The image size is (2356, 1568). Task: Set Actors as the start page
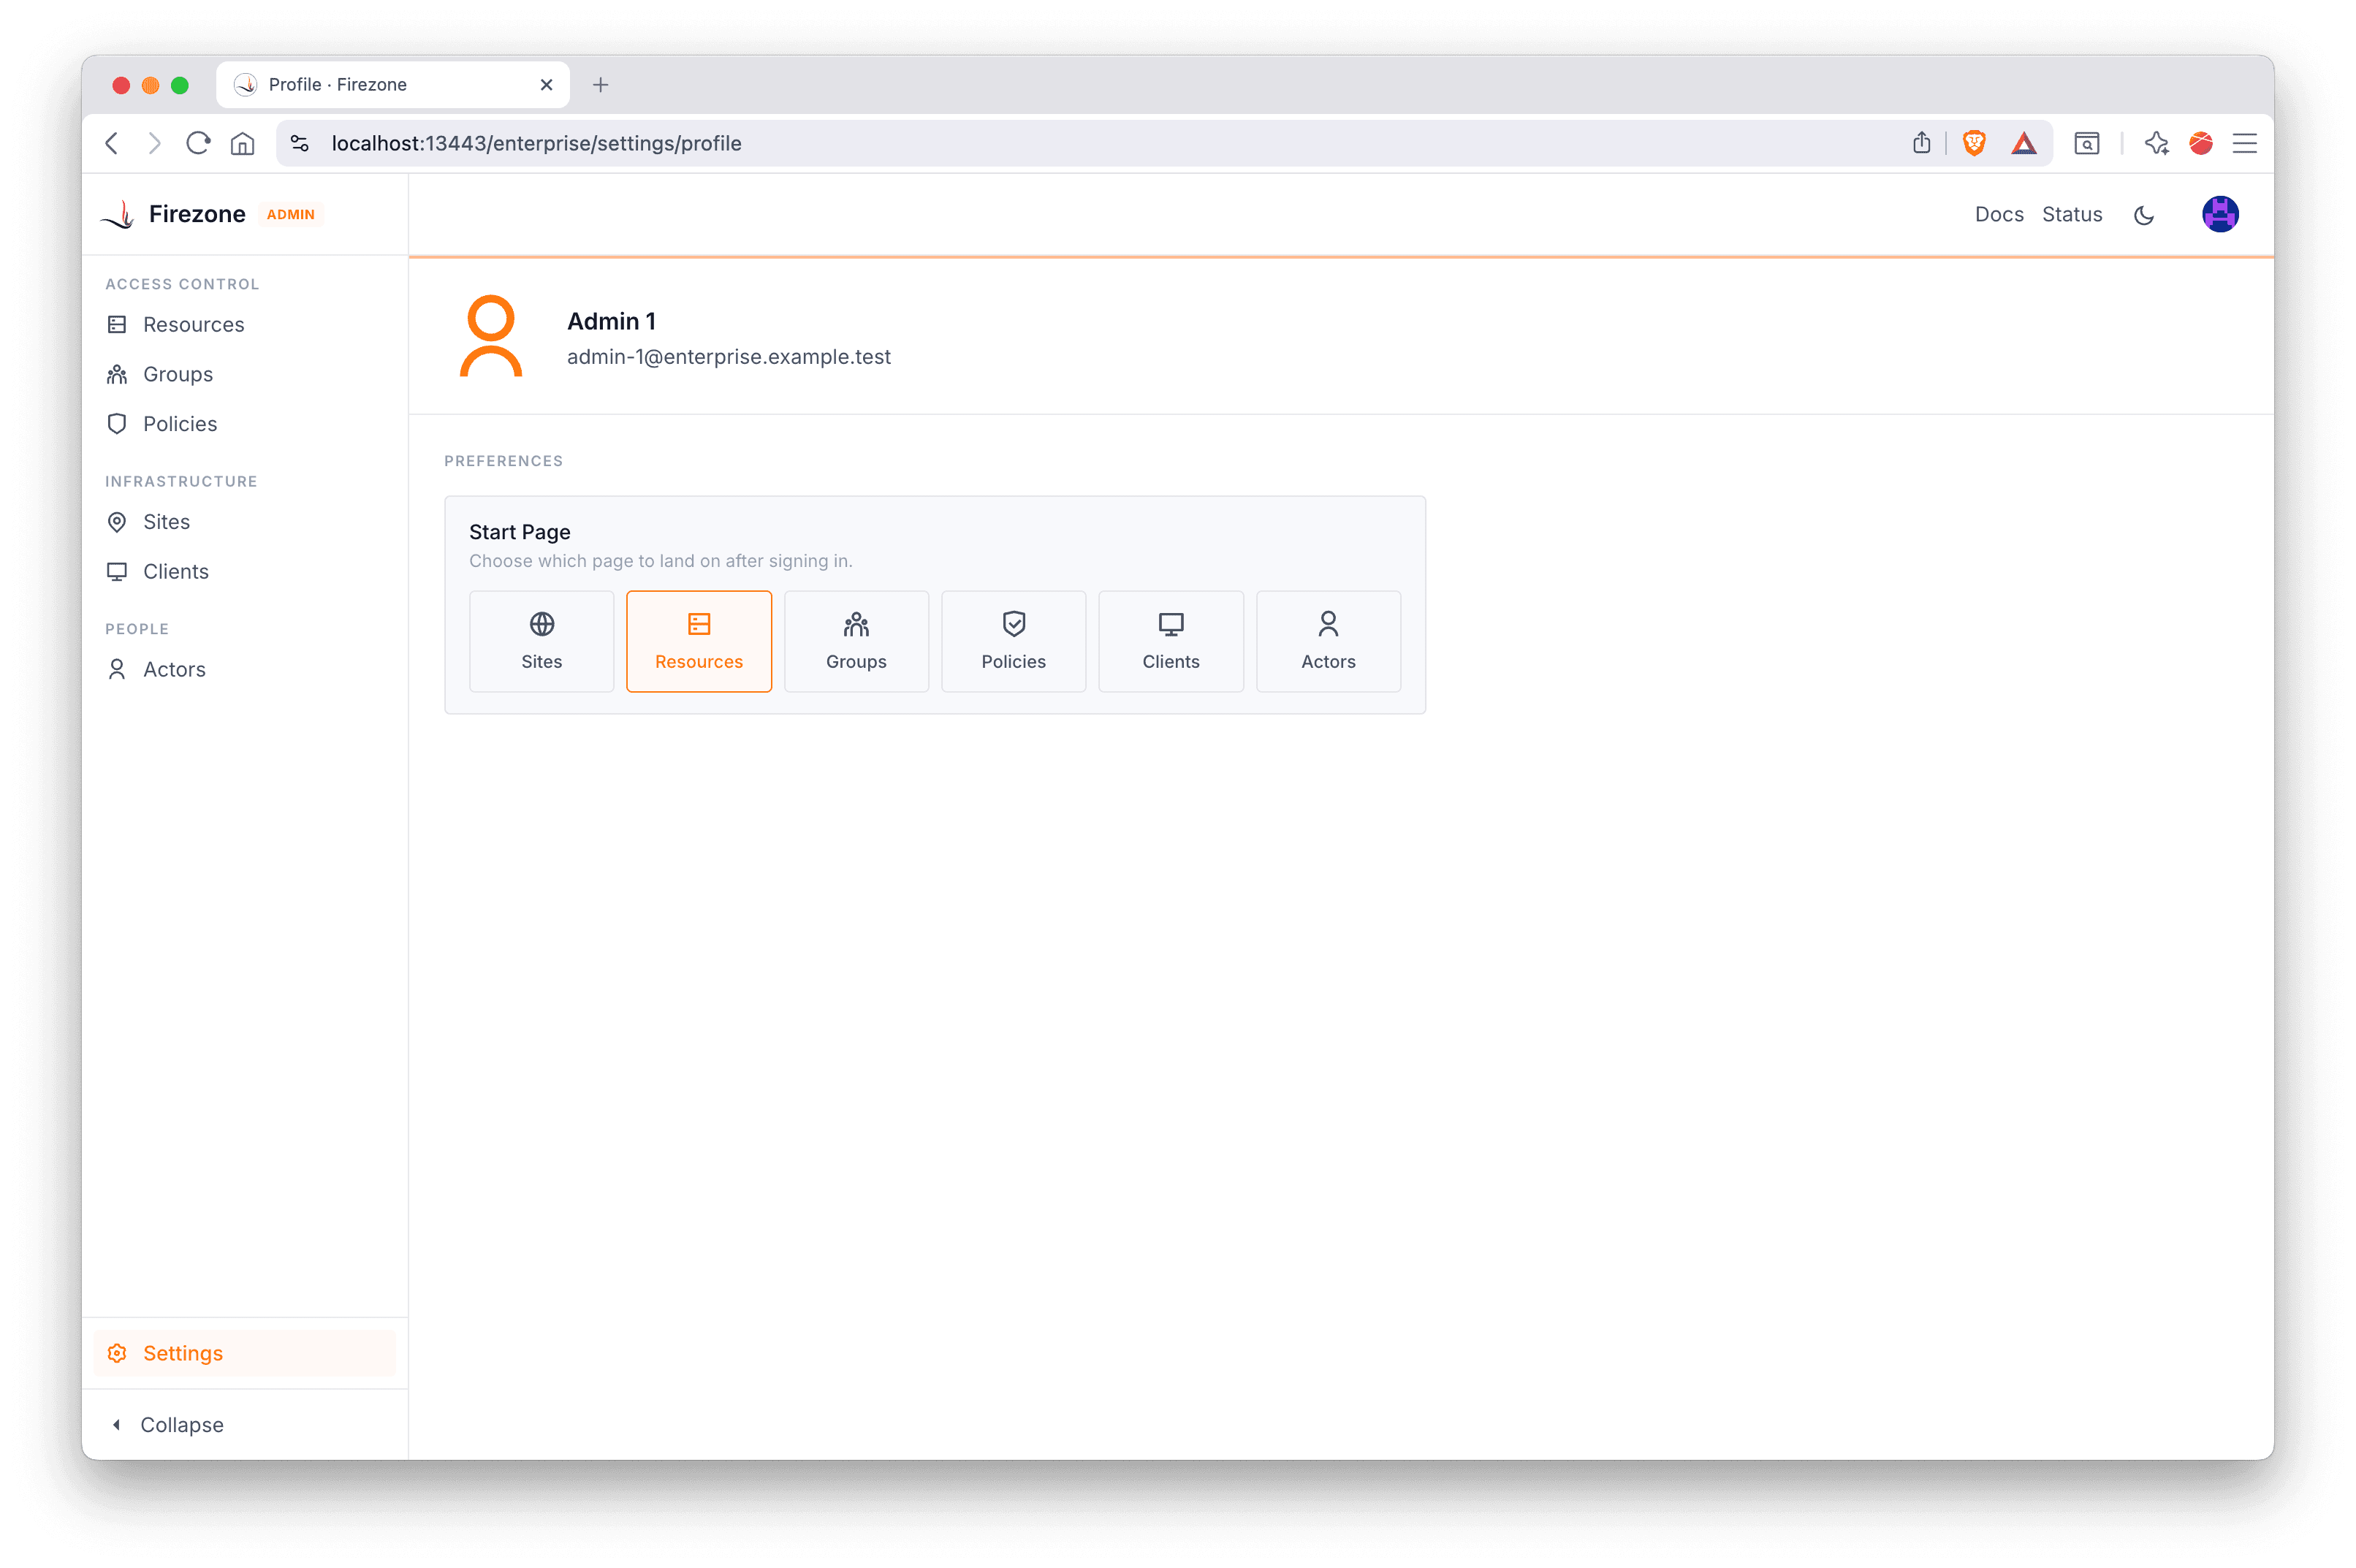coord(1328,641)
